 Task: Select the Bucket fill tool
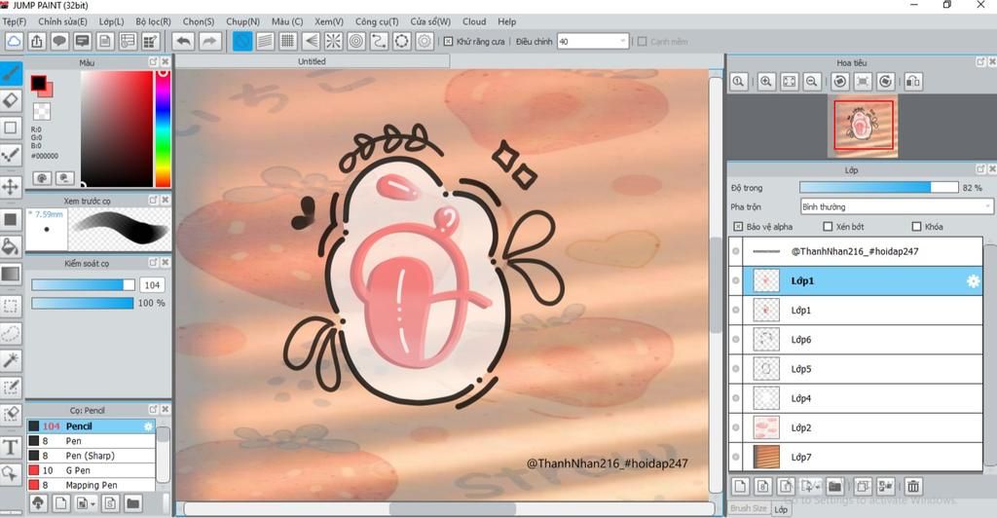pyautogui.click(x=10, y=246)
